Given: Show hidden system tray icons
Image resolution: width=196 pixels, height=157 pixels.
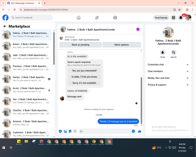Looking at the screenshot, I should (166, 148).
